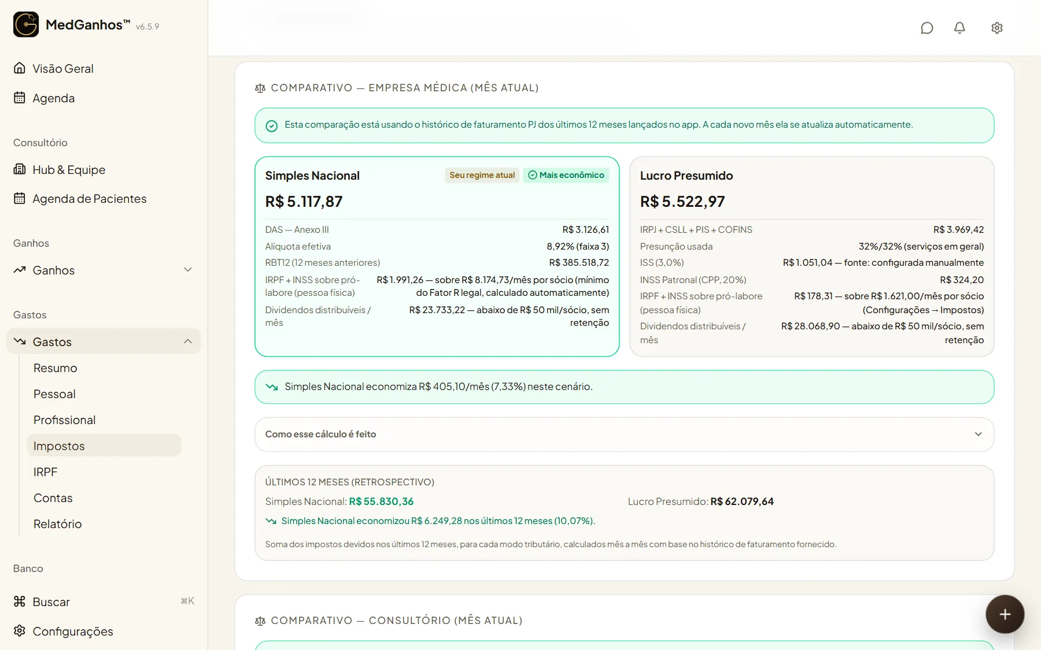Click the ⌘K shortcut hint
Screen dimensions: 1041x650
click(187, 601)
